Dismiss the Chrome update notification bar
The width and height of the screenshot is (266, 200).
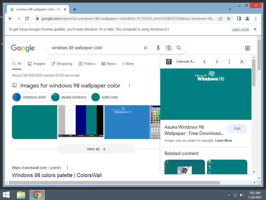(255, 29)
